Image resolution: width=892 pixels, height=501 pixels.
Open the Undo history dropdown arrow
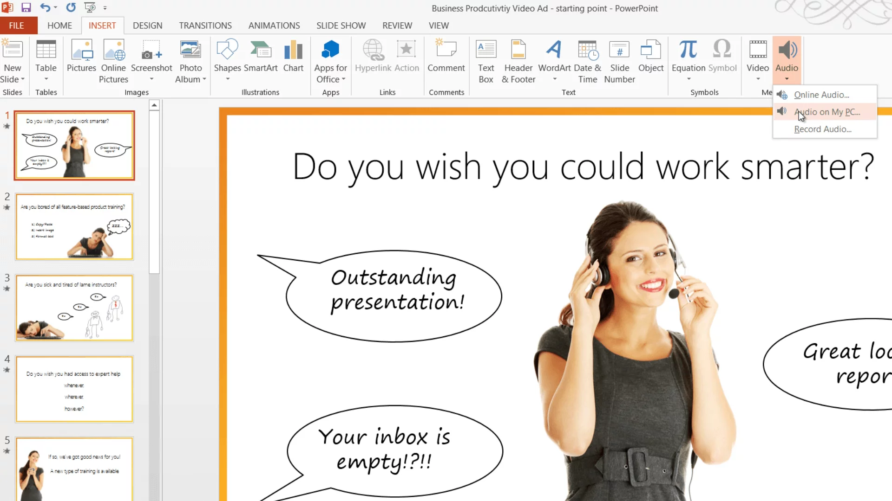pyautogui.click(x=56, y=7)
